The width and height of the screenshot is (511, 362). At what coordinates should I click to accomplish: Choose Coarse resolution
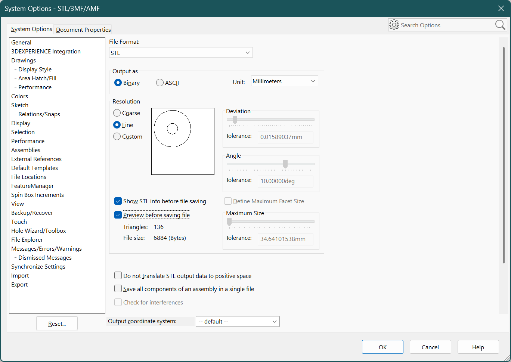click(117, 113)
